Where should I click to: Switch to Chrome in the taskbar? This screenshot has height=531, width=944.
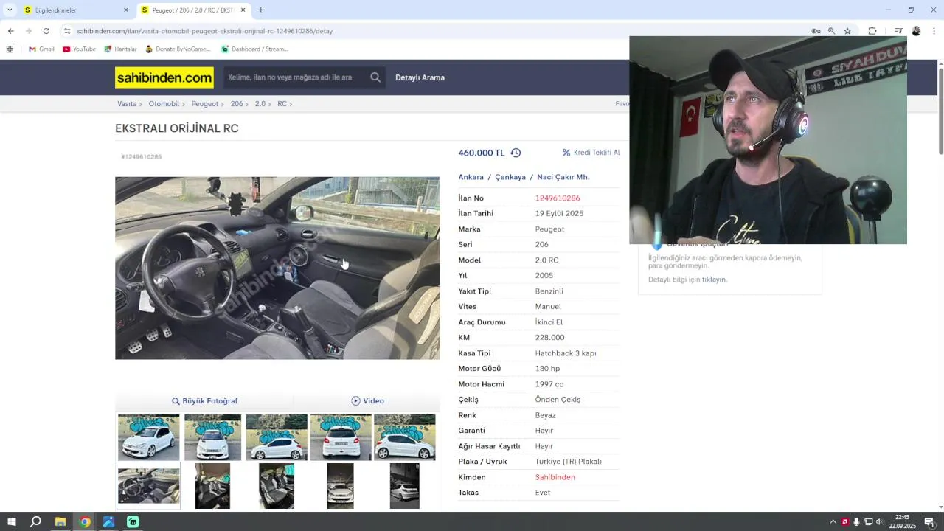tap(85, 522)
